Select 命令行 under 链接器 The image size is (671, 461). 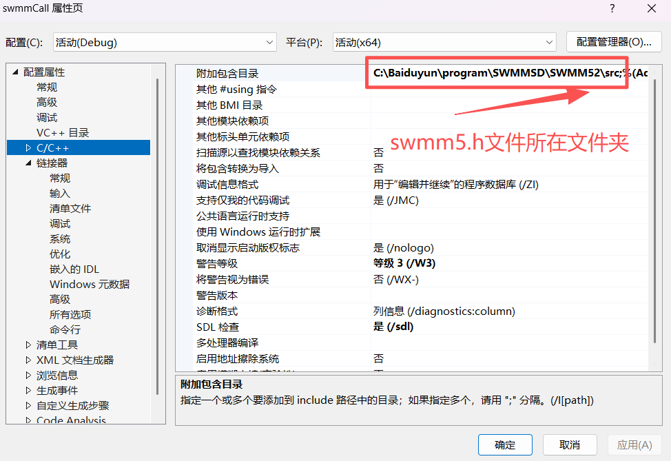click(65, 329)
